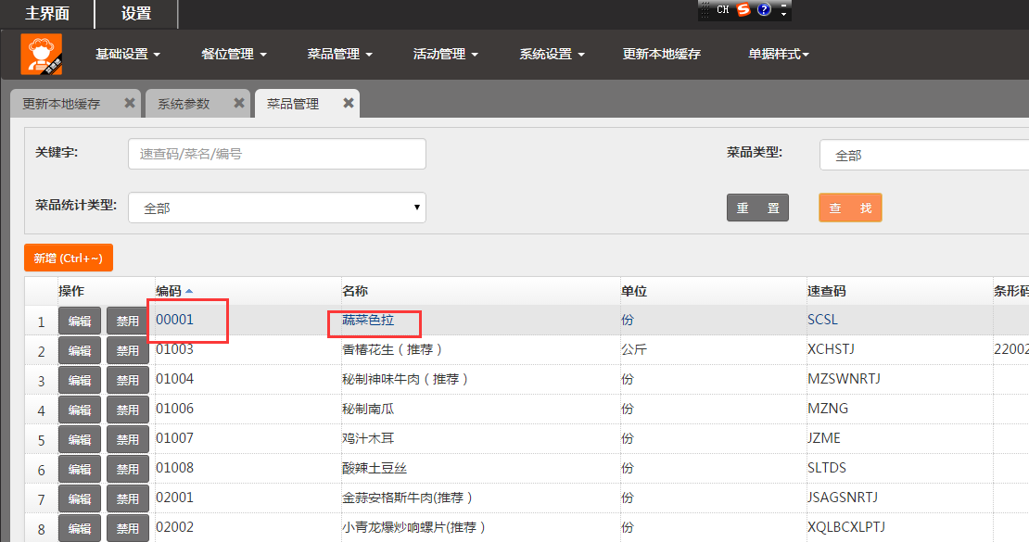Close the 系统参数 tab
This screenshot has width=1029, height=542.
pyautogui.click(x=239, y=103)
